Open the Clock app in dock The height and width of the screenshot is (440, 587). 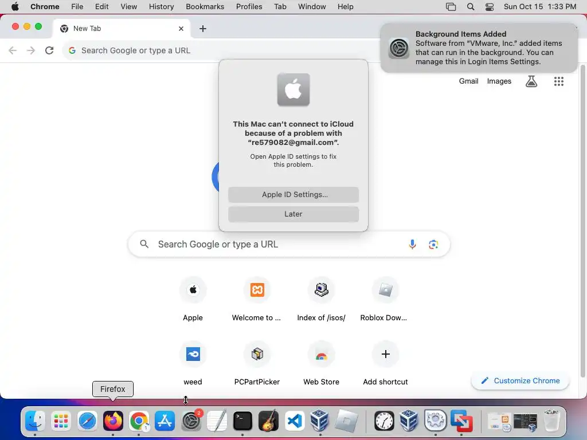pos(384,421)
